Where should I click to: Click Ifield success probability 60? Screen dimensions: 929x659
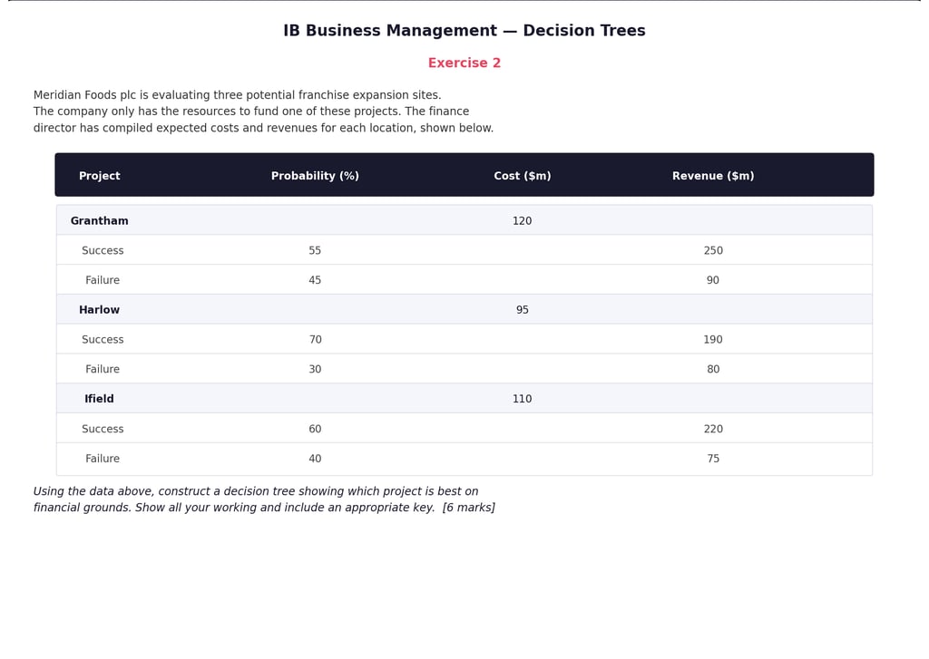[x=315, y=429]
